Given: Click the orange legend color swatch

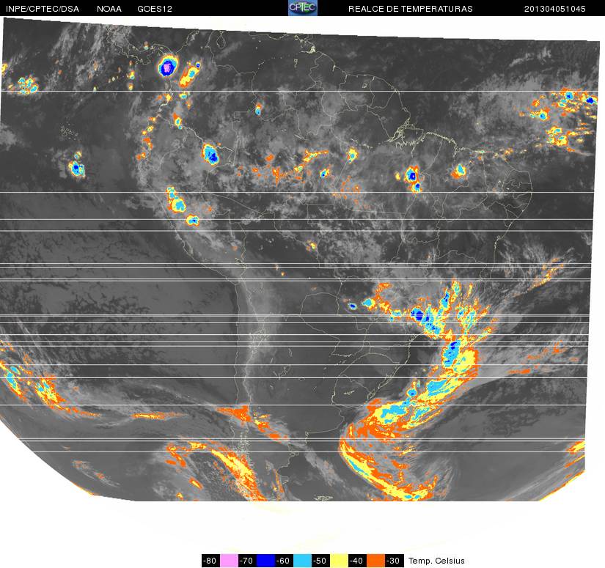Looking at the screenshot, I should click(x=375, y=561).
